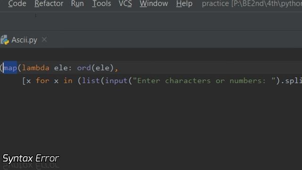
Task: Open the Window menu
Action: (154, 3)
